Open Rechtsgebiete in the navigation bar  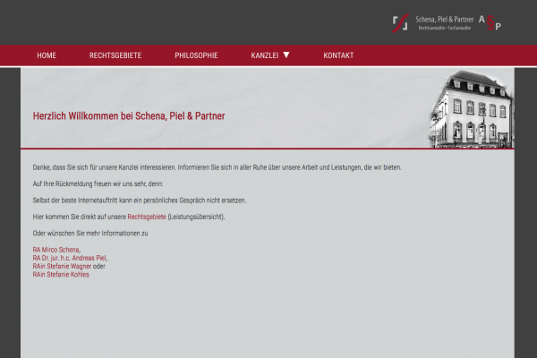(x=115, y=55)
